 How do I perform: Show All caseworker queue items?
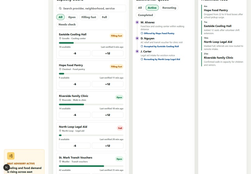coord(140,8)
